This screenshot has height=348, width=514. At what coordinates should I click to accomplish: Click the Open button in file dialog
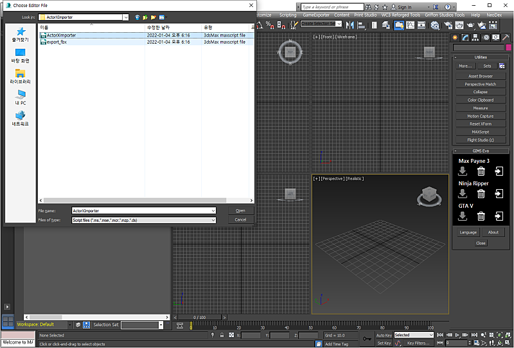[240, 210]
